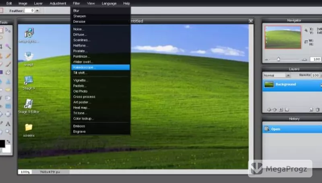Select the Zoom magnifier tool

(8, 132)
